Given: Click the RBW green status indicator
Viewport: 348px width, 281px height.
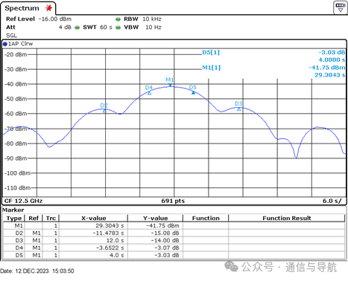Looking at the screenshot, I should tap(118, 19).
